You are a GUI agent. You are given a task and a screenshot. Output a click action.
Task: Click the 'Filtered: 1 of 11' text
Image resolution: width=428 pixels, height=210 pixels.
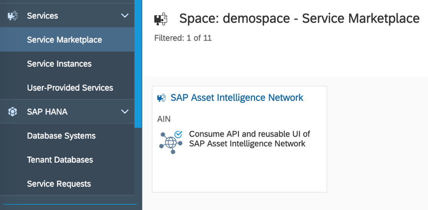pyautogui.click(x=183, y=38)
